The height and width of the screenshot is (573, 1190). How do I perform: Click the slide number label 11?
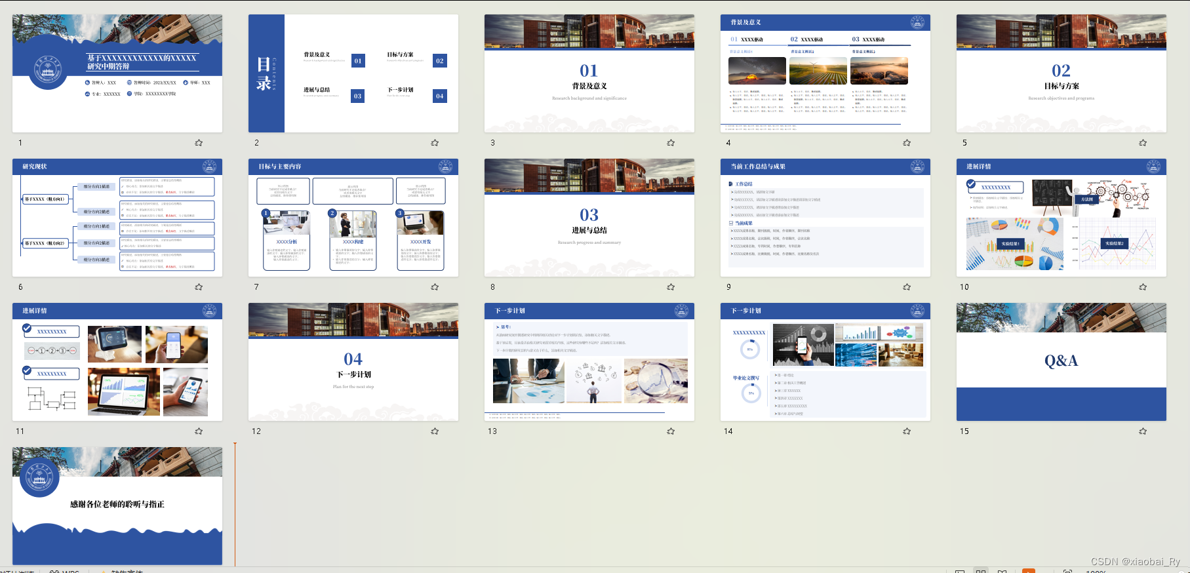point(20,431)
